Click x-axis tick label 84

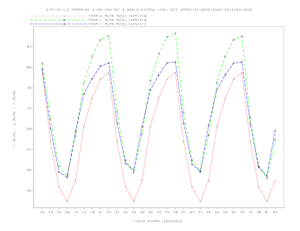click(275, 212)
